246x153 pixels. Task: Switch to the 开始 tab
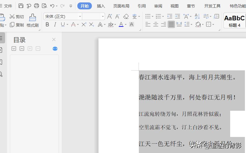(85, 6)
